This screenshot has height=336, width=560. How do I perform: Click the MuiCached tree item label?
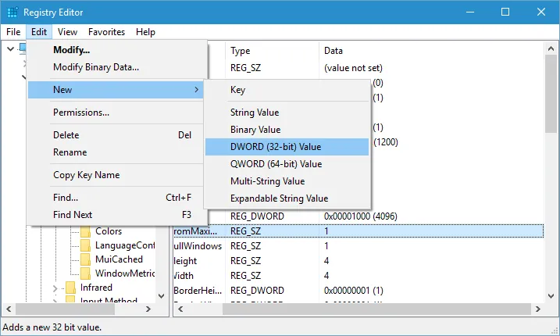(x=119, y=259)
